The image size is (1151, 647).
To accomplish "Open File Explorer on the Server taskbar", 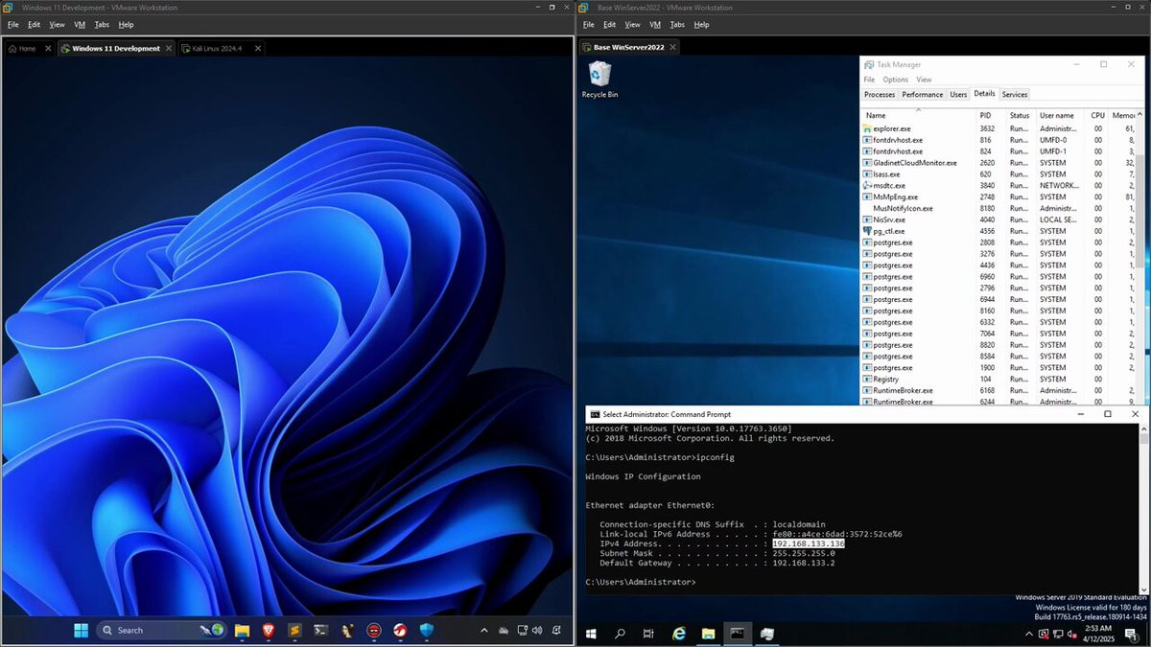I will pyautogui.click(x=708, y=634).
